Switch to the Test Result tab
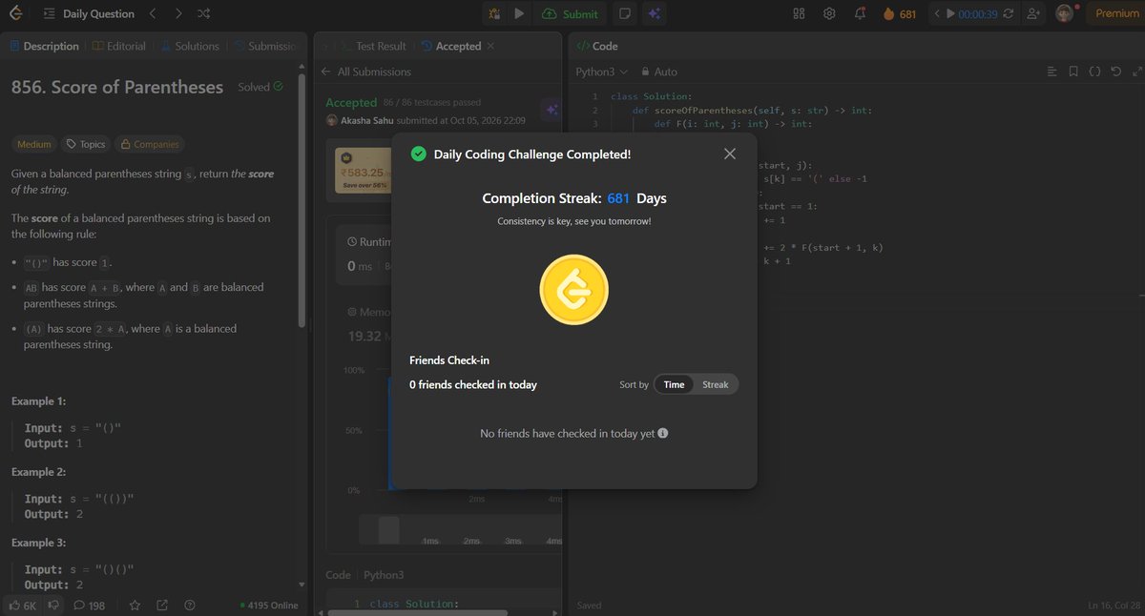 (x=372, y=46)
